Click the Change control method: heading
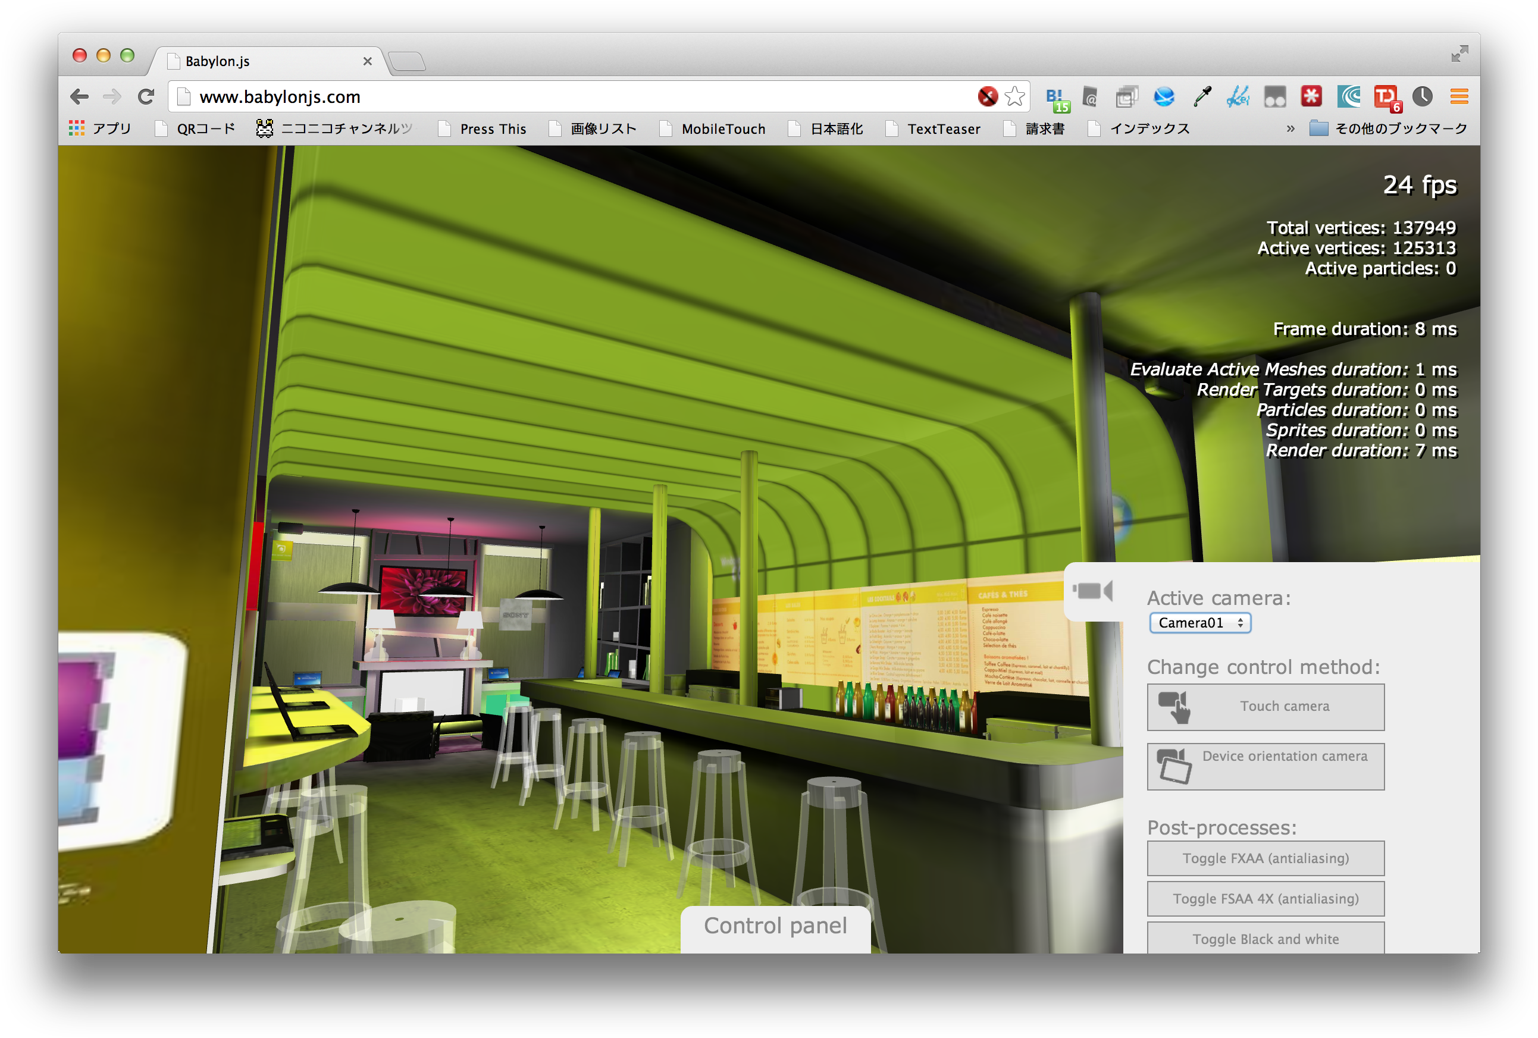 coord(1263,667)
